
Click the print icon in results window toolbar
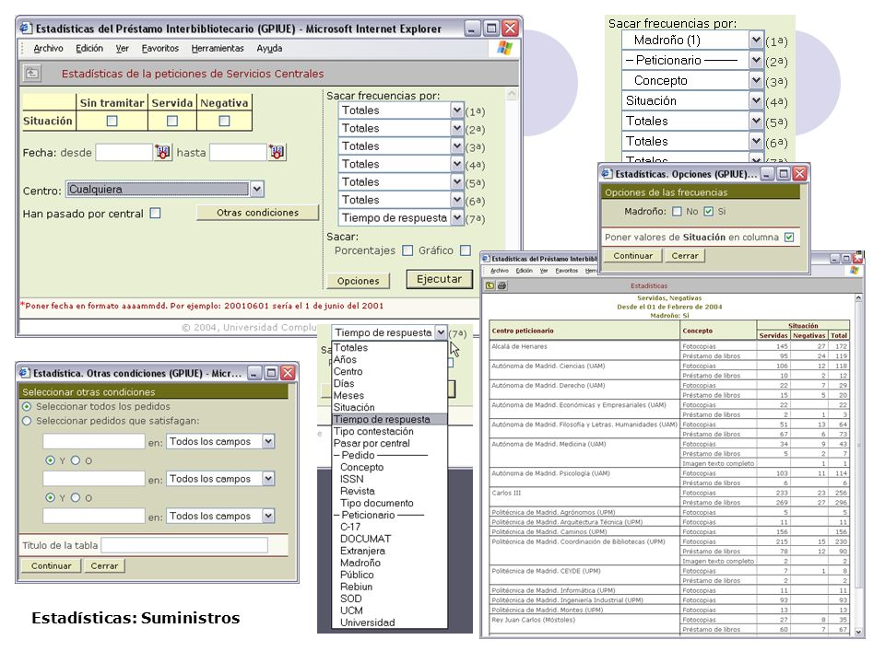point(501,285)
